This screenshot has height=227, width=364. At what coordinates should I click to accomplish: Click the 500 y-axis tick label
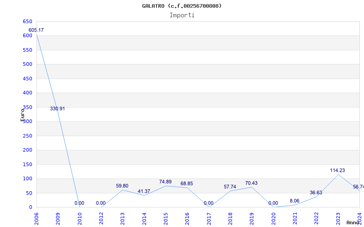(x=27, y=64)
